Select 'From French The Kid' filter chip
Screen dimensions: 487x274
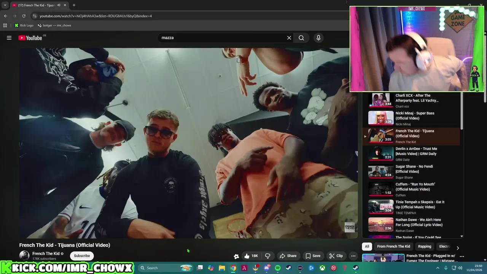point(393,247)
